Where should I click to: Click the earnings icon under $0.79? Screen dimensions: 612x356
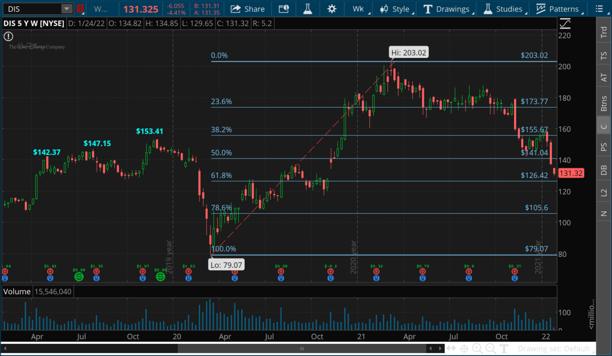coord(422,272)
